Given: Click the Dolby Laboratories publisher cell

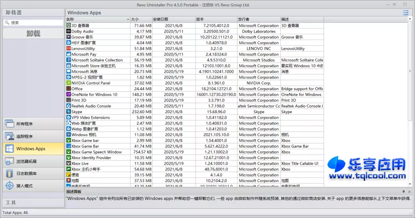Looking at the screenshot, I should click(x=259, y=31).
